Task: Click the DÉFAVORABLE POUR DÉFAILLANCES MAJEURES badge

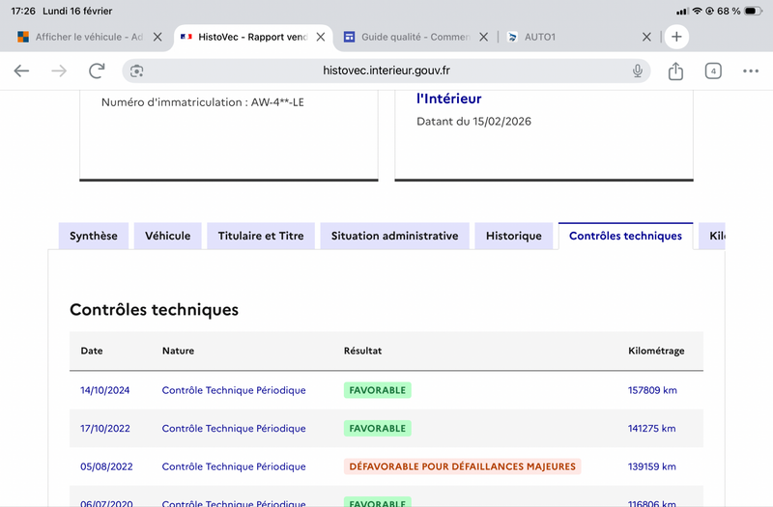Action: pos(462,466)
